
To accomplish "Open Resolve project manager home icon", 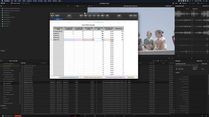I will 202,116.
